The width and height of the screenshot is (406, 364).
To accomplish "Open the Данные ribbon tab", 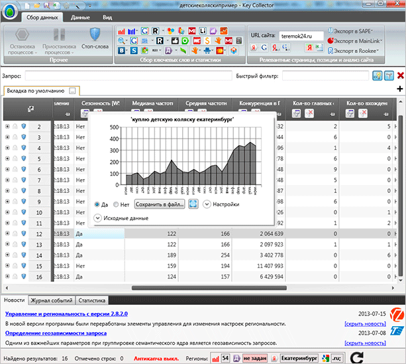I will coord(80,18).
